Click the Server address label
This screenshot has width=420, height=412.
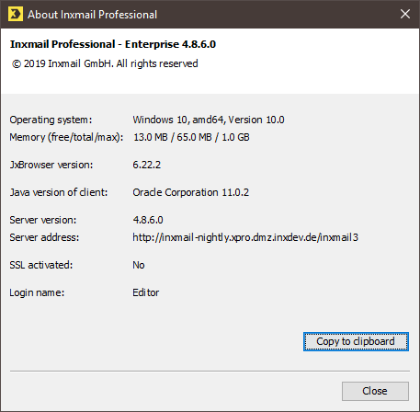[x=44, y=237]
